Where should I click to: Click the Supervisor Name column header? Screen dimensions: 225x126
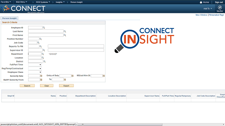152,96
